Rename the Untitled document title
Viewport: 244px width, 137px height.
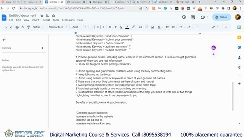click(x=22, y=16)
